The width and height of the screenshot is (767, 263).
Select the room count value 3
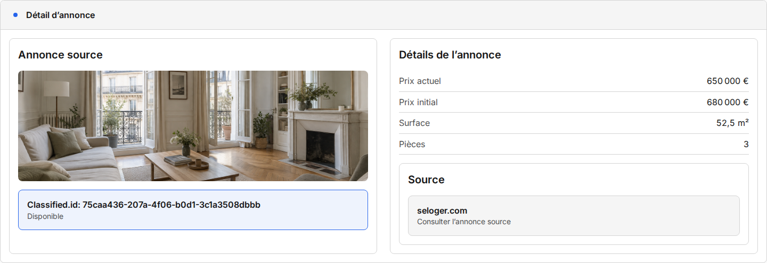pos(746,144)
